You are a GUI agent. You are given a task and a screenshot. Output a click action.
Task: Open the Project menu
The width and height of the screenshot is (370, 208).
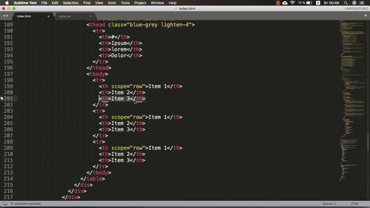pos(140,3)
